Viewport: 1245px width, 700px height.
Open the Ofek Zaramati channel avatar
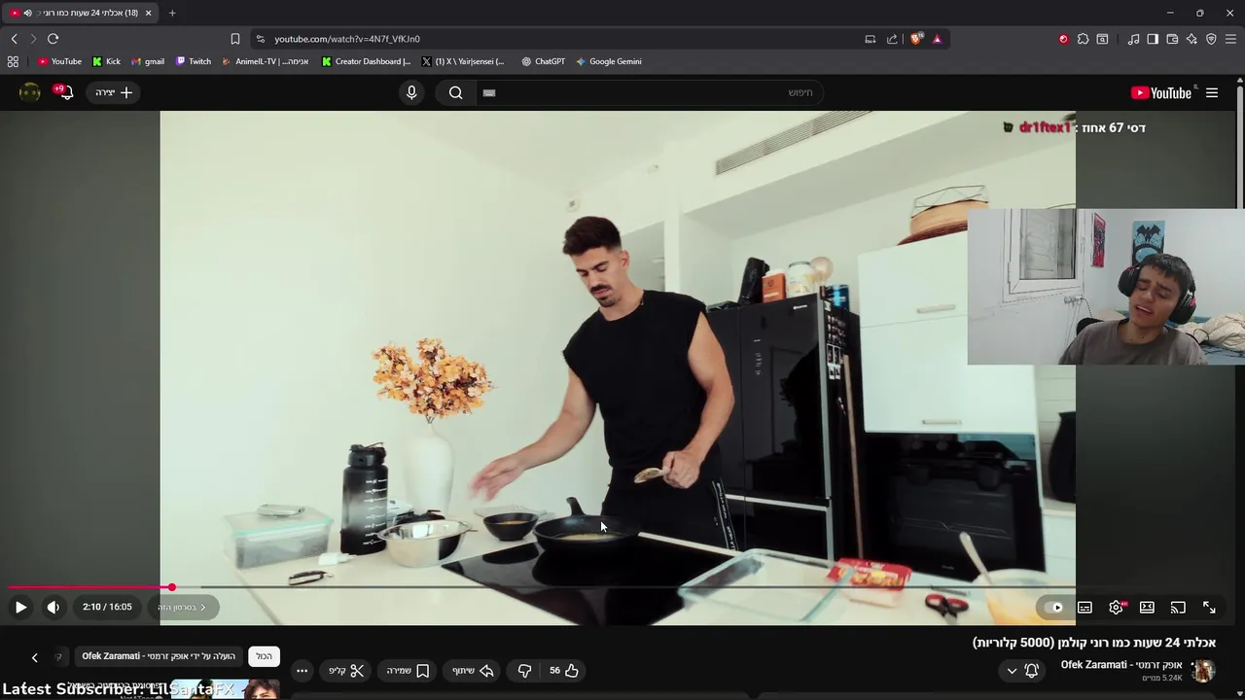[x=1204, y=671]
